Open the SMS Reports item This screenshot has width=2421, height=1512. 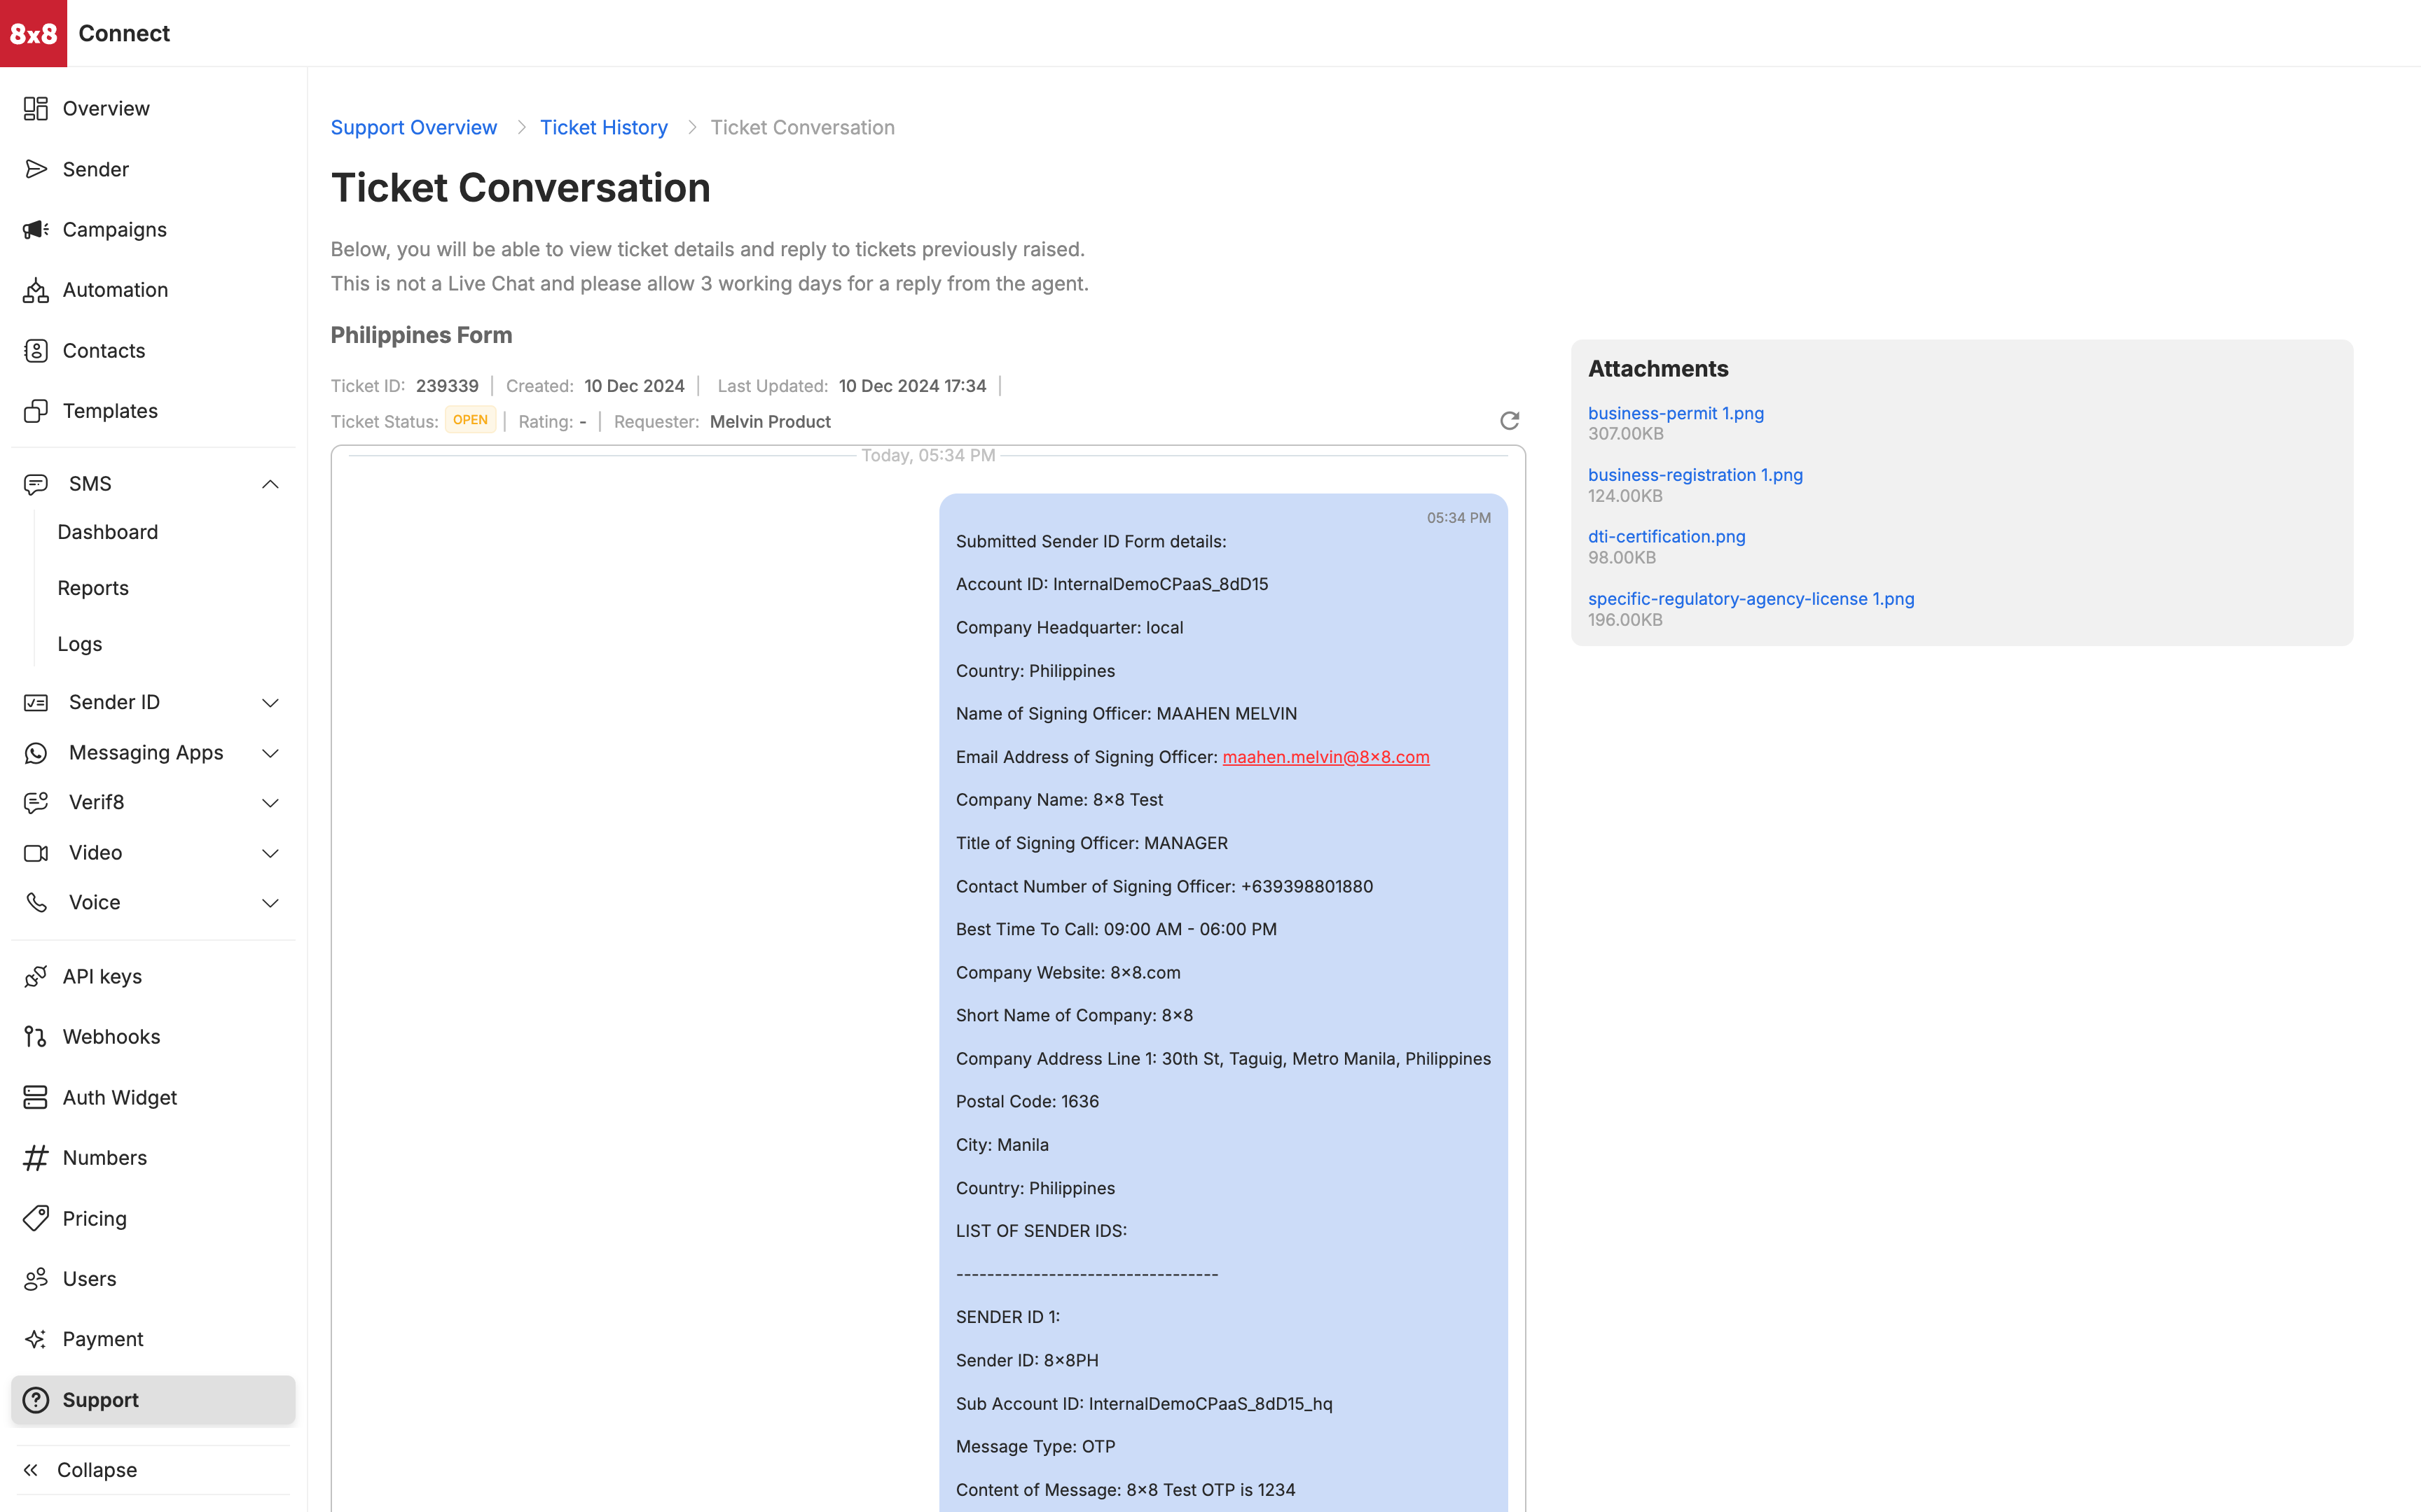93,588
